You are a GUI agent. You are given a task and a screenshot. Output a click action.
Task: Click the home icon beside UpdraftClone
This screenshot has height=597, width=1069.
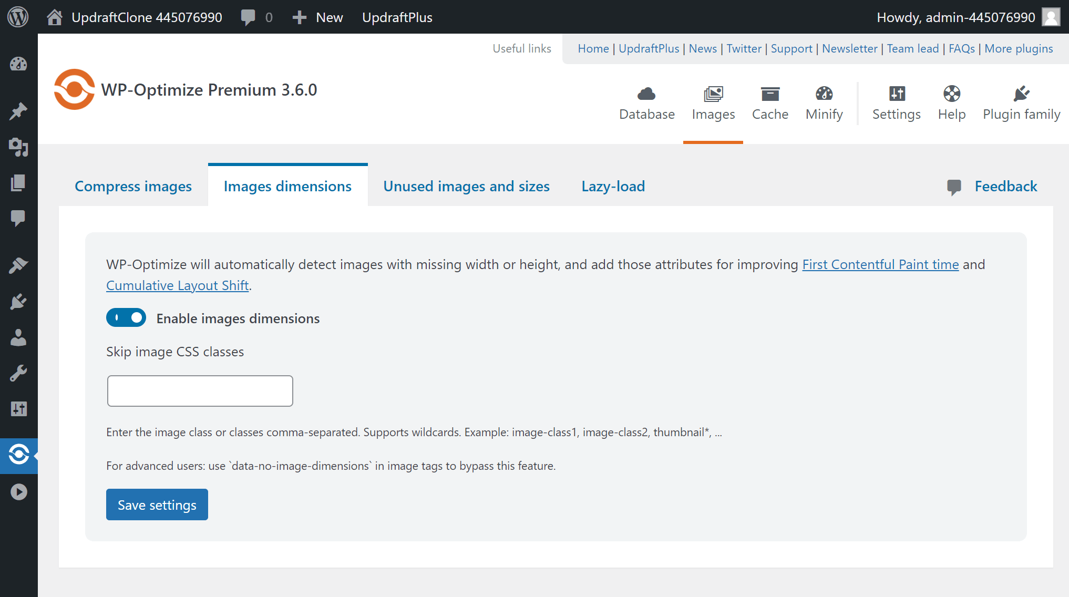point(55,17)
